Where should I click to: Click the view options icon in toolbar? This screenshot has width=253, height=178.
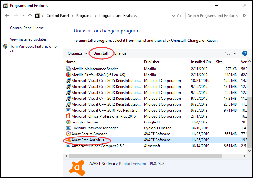[x=227, y=53]
